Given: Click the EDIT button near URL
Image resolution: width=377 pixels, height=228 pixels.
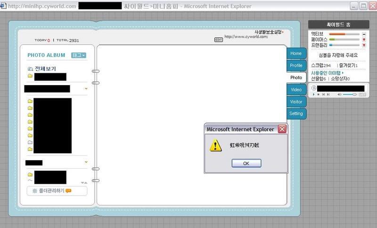Looking at the screenshot, I should point(219,39).
